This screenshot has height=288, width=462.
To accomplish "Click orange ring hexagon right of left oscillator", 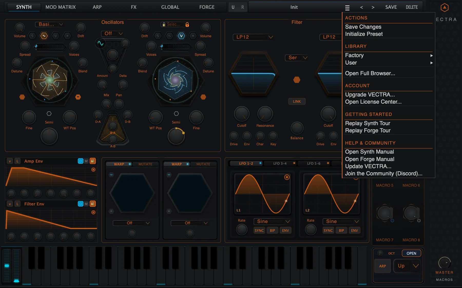I will [78, 97].
